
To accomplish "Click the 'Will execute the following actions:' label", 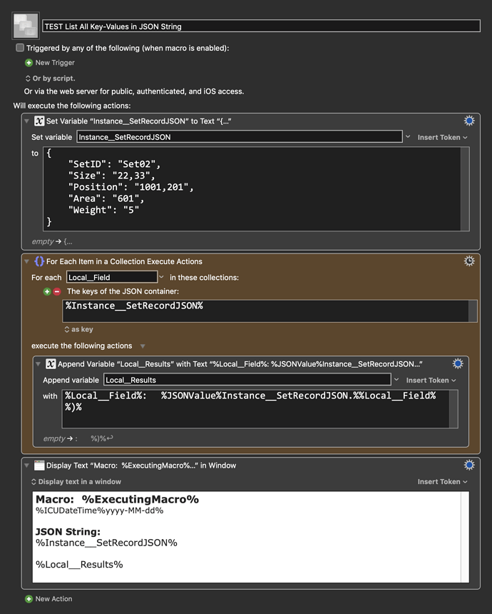I will point(72,106).
